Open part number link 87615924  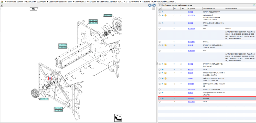point(191,15)
